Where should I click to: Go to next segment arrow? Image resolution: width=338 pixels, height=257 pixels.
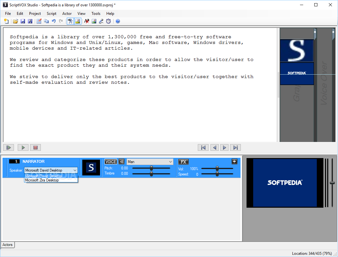click(224, 147)
